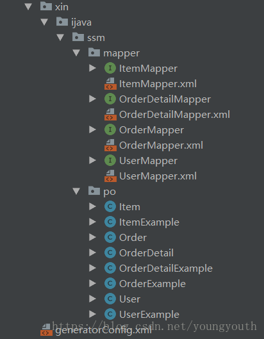Expand the UserMapper interface arrow
Screen dimensions: 264x339
[x=92, y=160]
